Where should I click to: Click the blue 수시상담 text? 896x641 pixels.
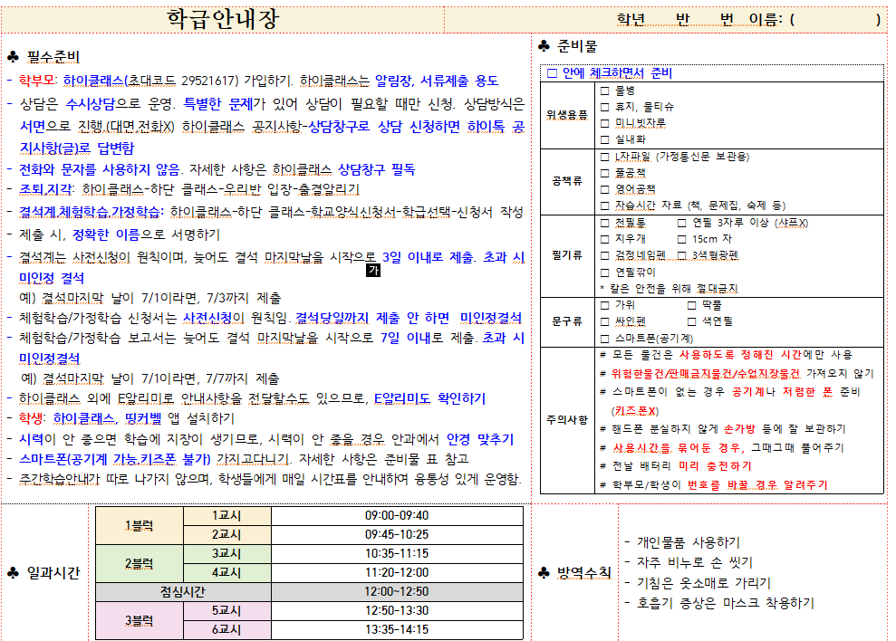click(x=91, y=103)
